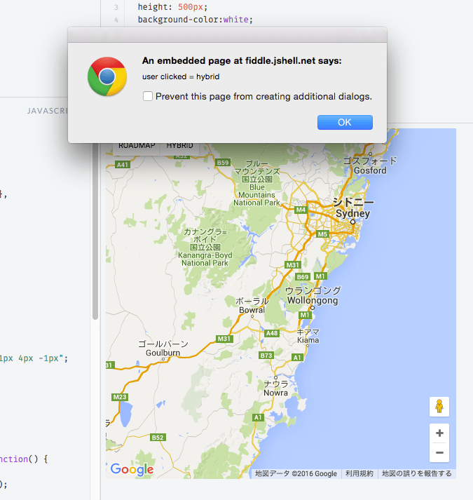Click the M4 highway shield near Sydney
This screenshot has width=473, height=500.
301,210
